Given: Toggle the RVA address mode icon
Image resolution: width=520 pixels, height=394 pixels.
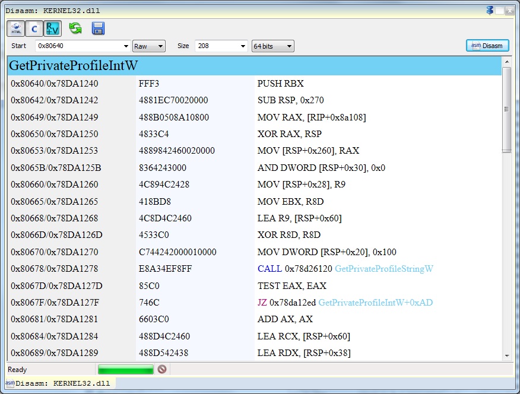Looking at the screenshot, I should [52, 28].
